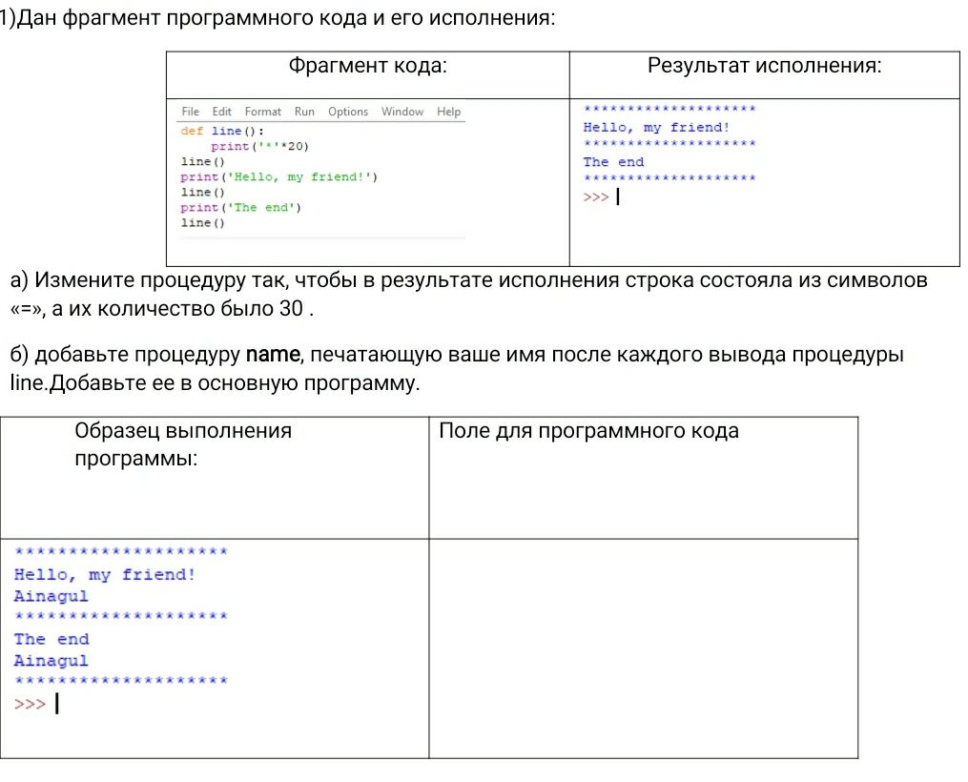Click the 'Результат исполнения:' table header
This screenshot has width=968, height=782.
pyautogui.click(x=764, y=66)
